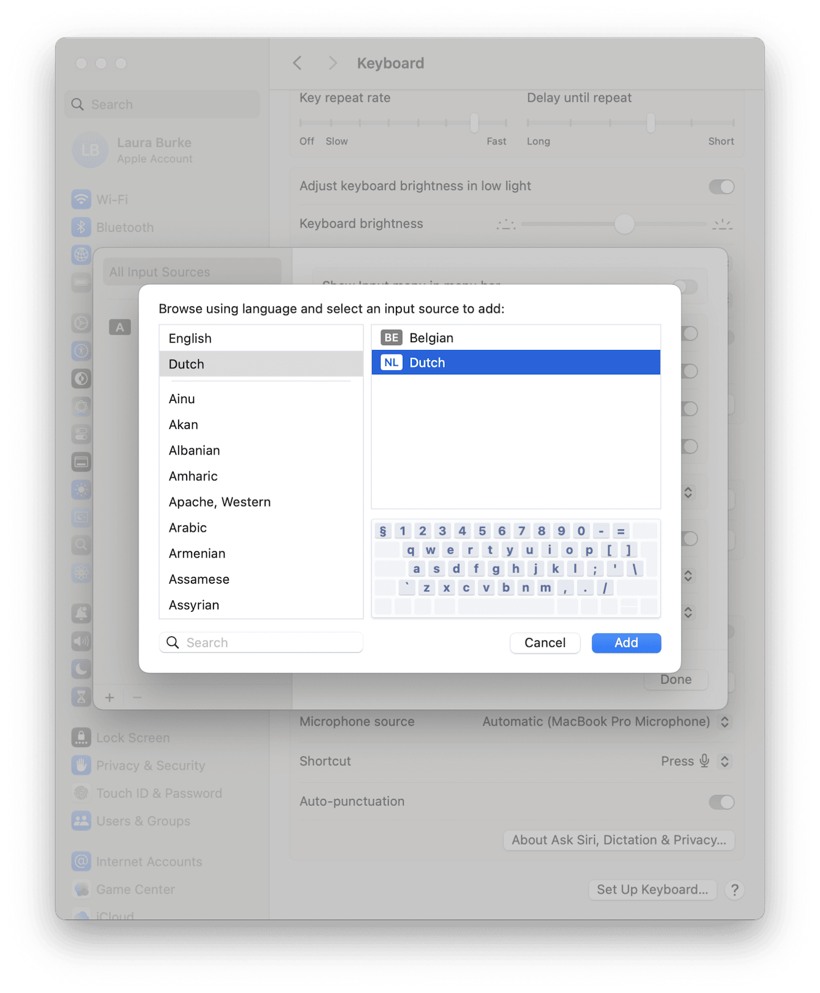
Task: Choose Dutch in the language list
Action: point(261,364)
